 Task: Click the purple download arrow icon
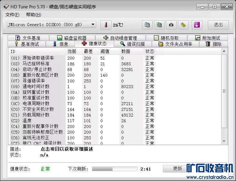pyautogui.click(x=197, y=25)
